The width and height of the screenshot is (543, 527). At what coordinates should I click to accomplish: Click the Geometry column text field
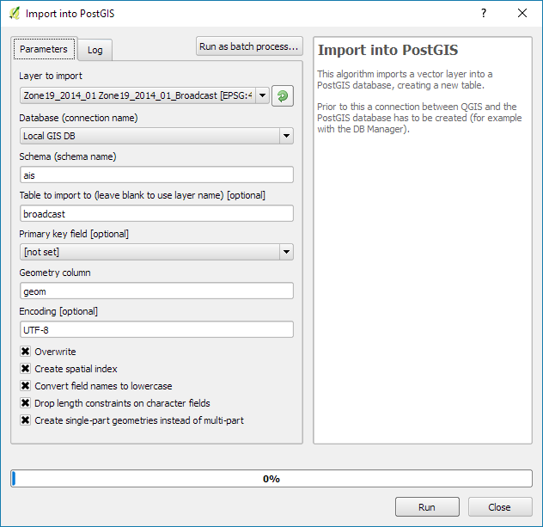156,291
